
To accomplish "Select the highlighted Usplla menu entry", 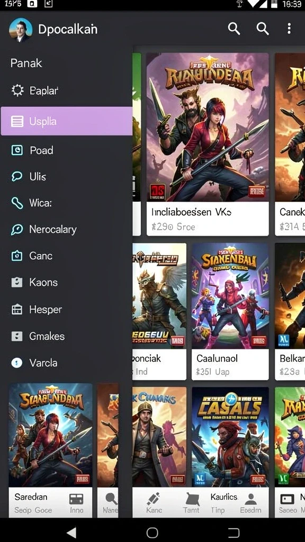I will click(x=66, y=121).
